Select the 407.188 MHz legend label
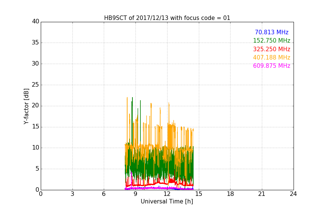This screenshot has width=326, height=217. 272,57
